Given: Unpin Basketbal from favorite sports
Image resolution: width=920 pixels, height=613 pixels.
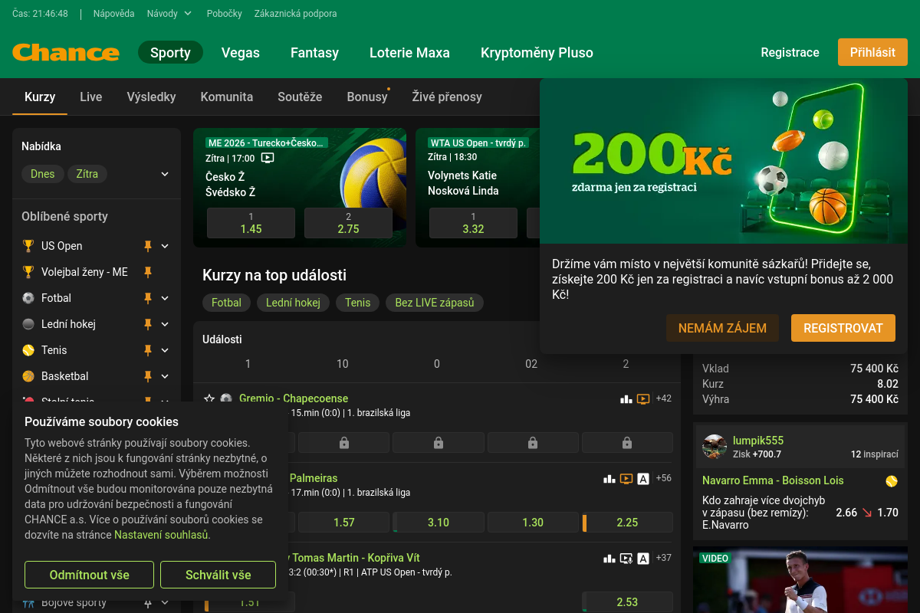Looking at the screenshot, I should click(x=148, y=376).
